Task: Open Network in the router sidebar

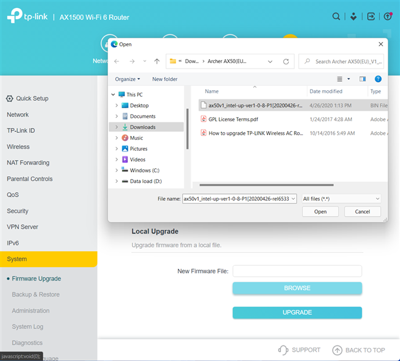Action: click(x=18, y=115)
